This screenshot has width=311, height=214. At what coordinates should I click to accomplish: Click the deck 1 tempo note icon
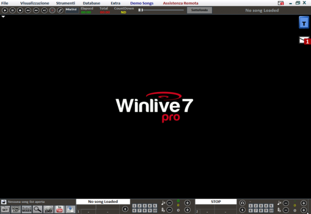[x=163, y=203]
